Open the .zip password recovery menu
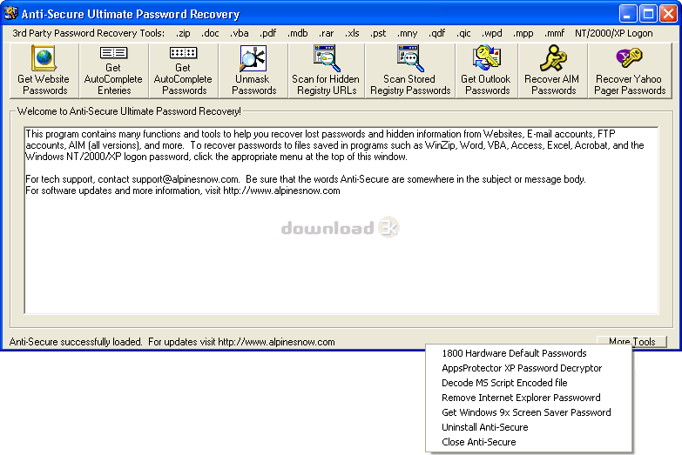Image resolution: width=682 pixels, height=455 pixels. 184,33
